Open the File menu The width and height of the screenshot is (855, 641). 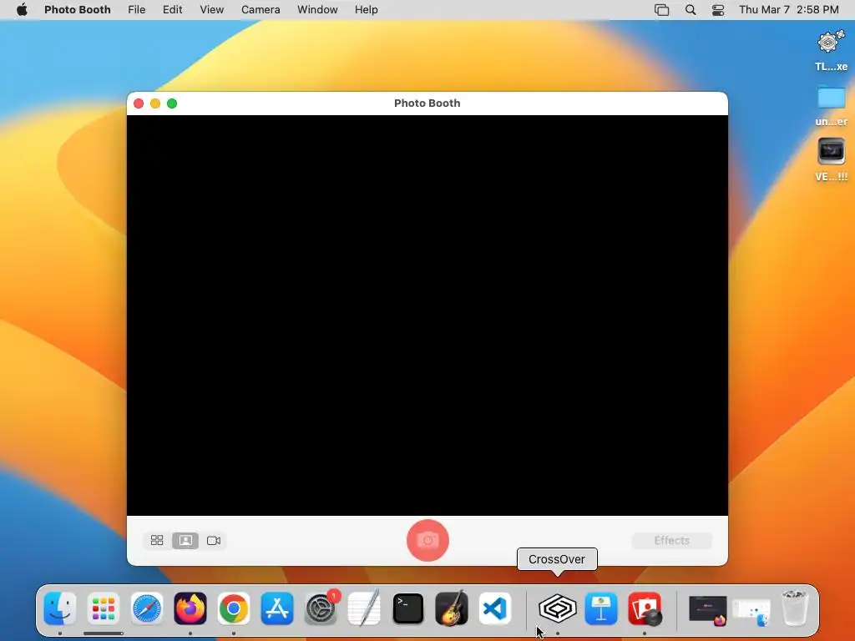[x=136, y=10]
